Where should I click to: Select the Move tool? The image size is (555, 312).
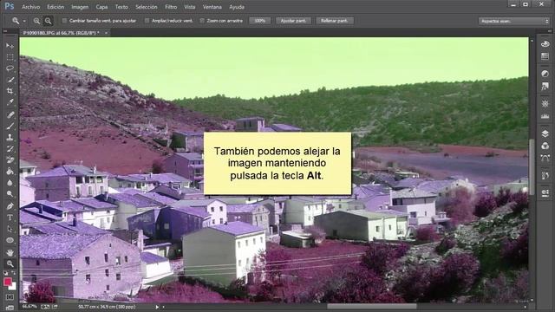(10, 46)
